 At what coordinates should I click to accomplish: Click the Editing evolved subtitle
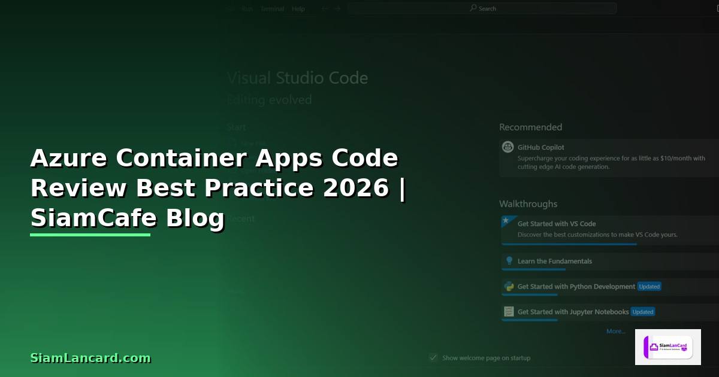point(269,100)
